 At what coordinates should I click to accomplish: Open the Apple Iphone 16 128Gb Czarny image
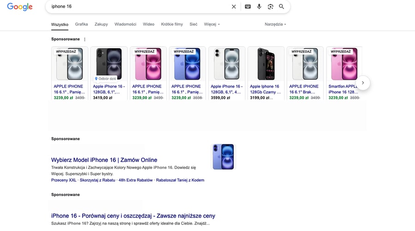(x=266, y=64)
